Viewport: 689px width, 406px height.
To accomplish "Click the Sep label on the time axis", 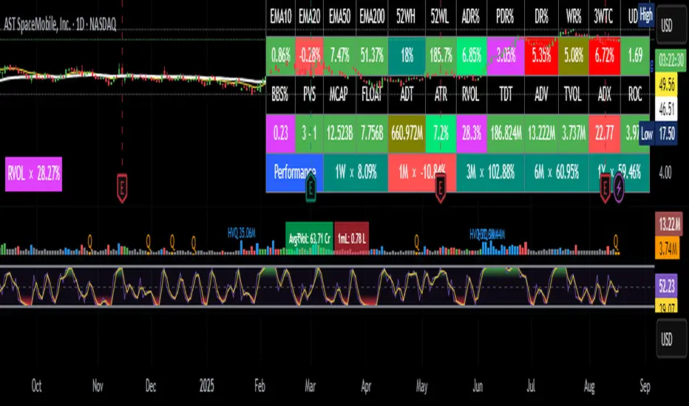I will coord(645,386).
